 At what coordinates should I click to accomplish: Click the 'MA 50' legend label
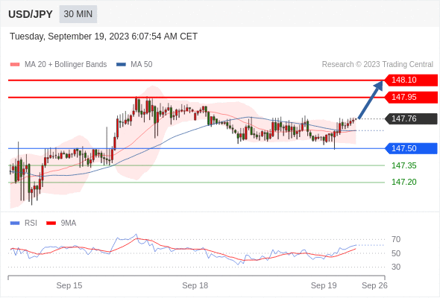pos(142,65)
